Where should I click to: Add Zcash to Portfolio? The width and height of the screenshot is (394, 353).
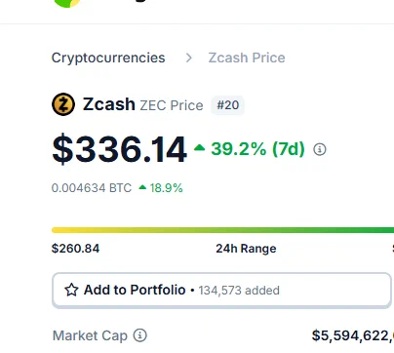[221, 290]
